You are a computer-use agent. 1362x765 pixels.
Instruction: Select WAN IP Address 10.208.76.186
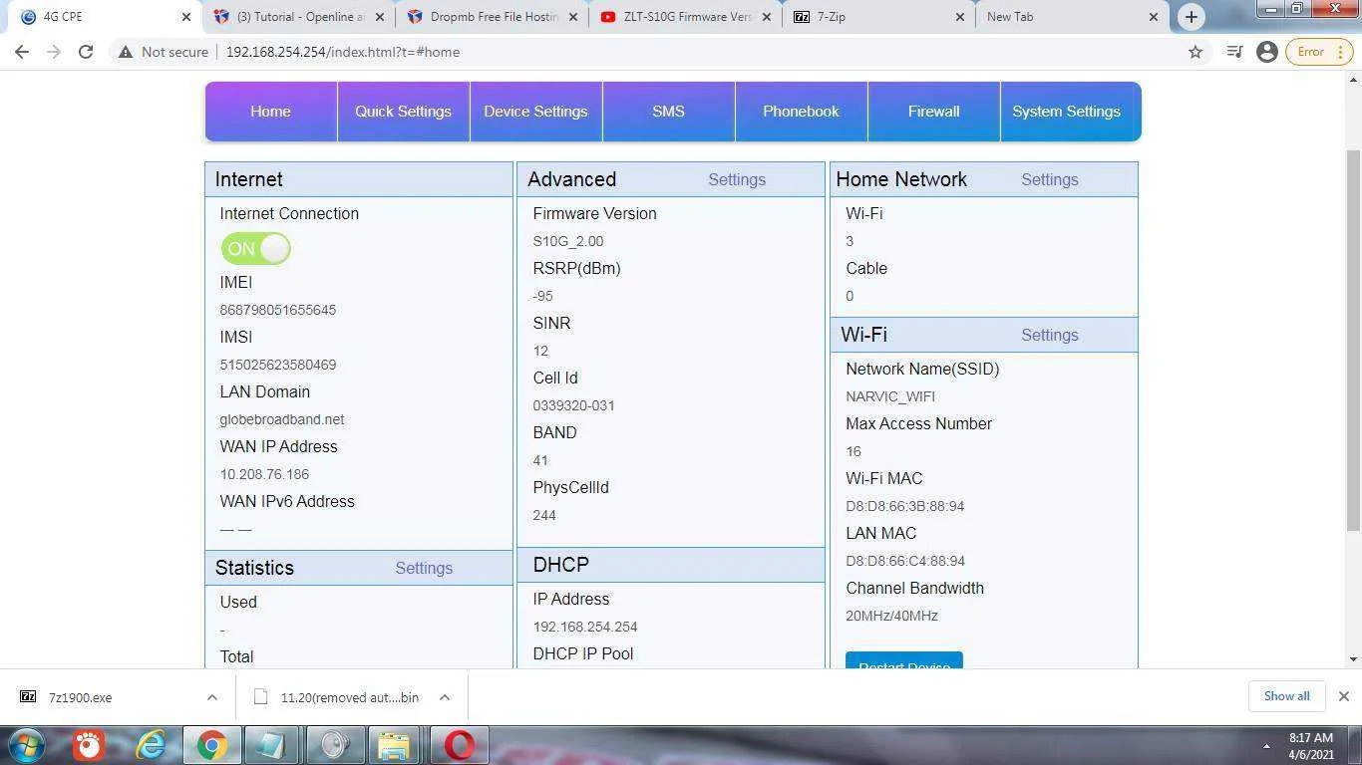click(264, 474)
